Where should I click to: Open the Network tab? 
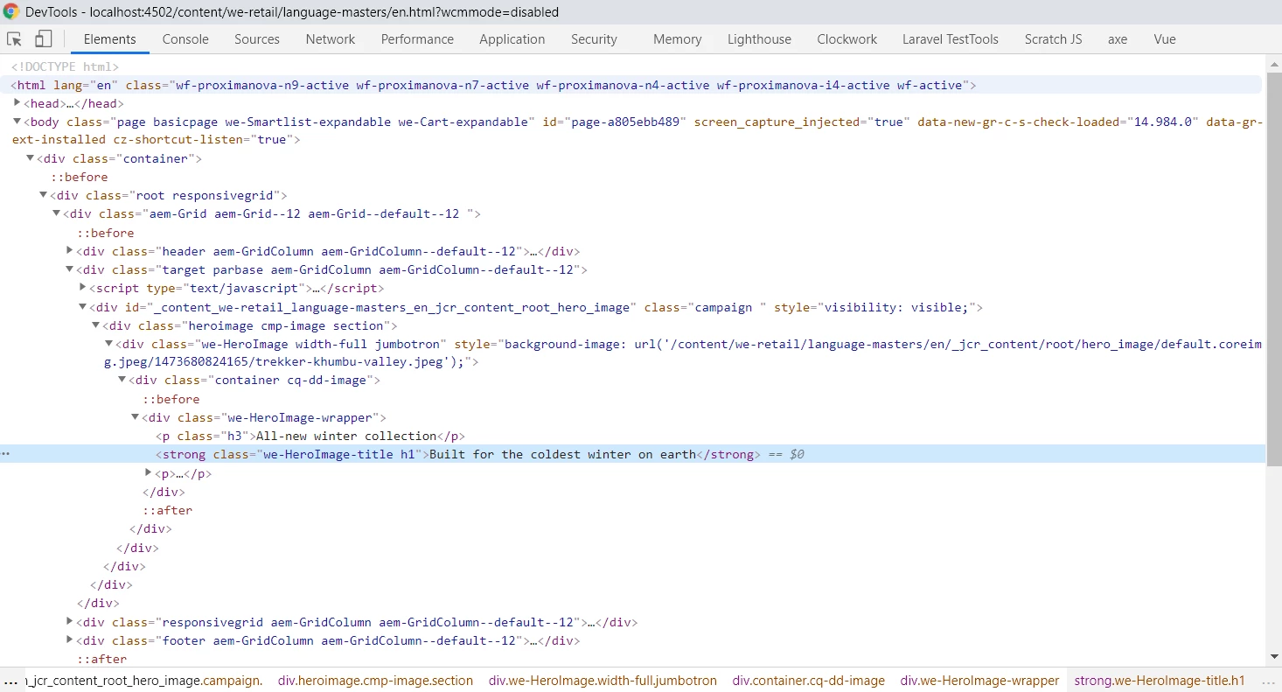tap(331, 39)
